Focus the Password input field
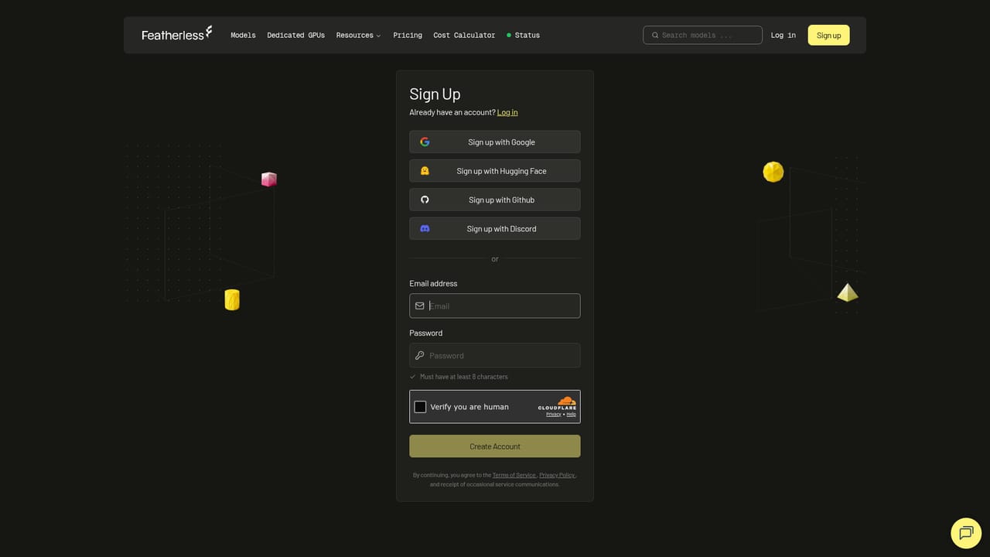Screen dimensions: 990x557 (x=495, y=355)
